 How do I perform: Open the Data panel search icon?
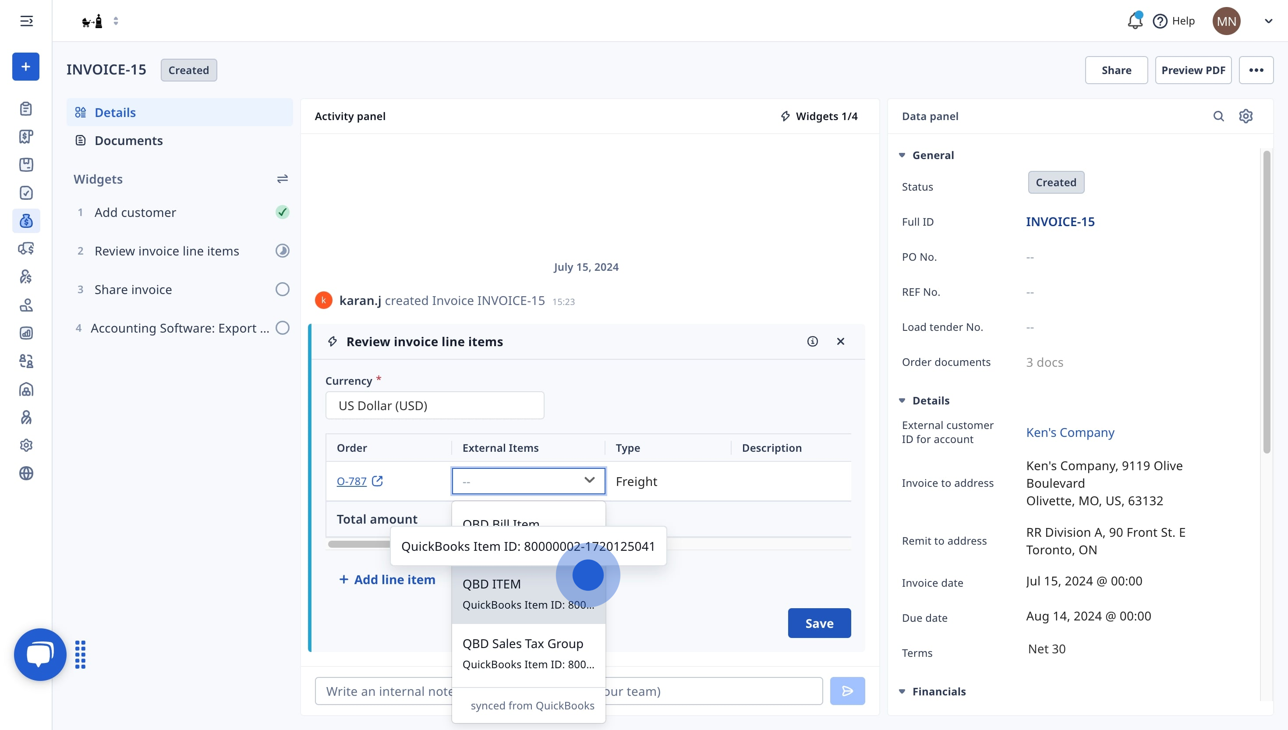[x=1218, y=116]
